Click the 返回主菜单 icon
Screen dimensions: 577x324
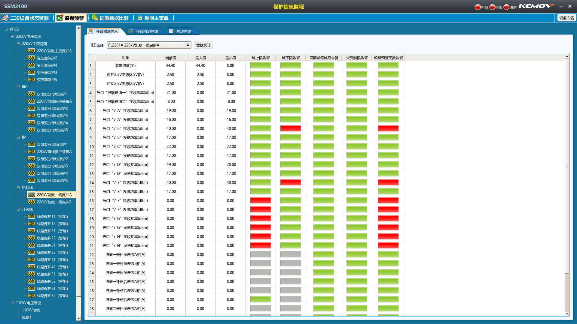140,18
